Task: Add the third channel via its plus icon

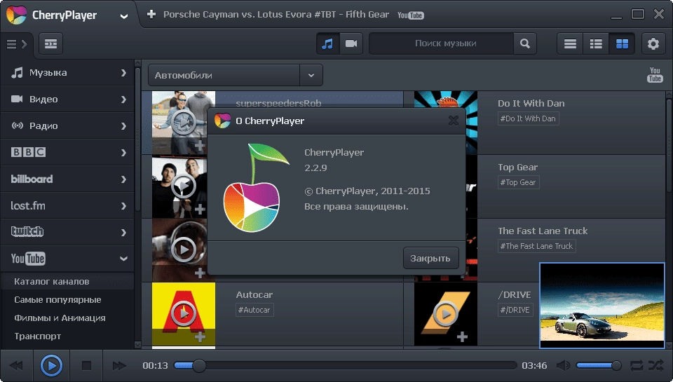Action: (x=200, y=273)
